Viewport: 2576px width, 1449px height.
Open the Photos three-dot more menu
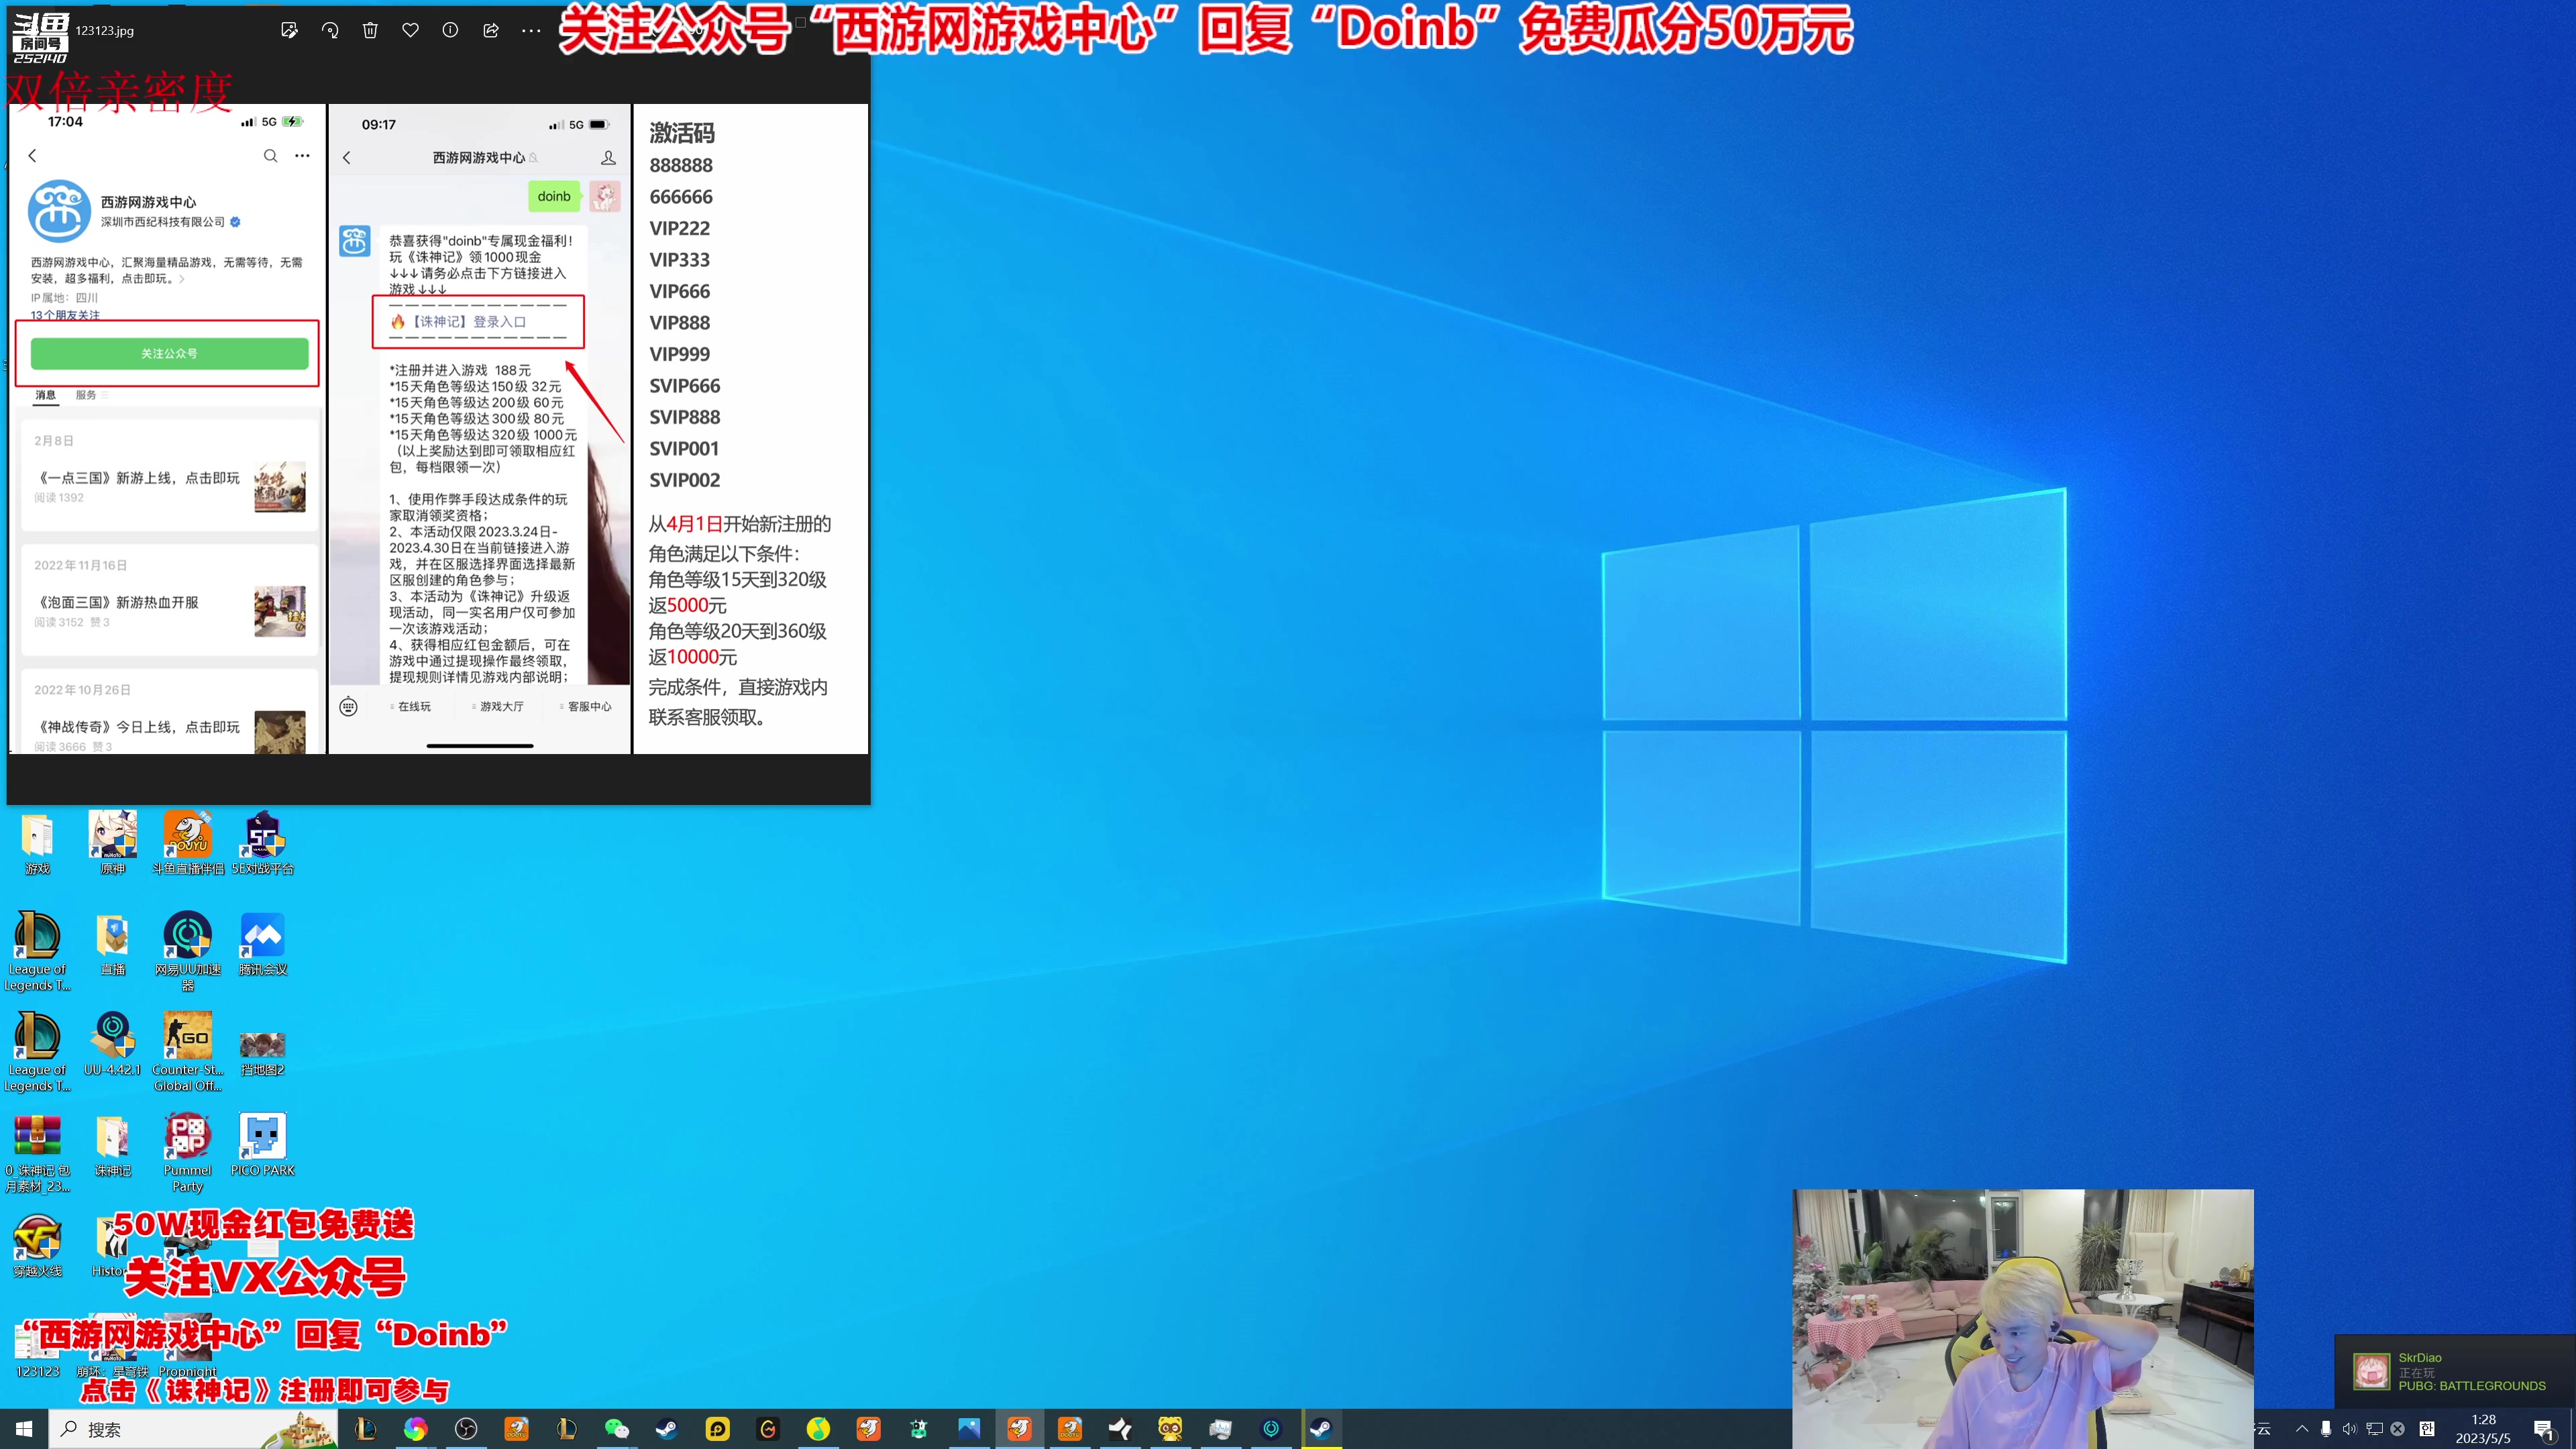[531, 30]
